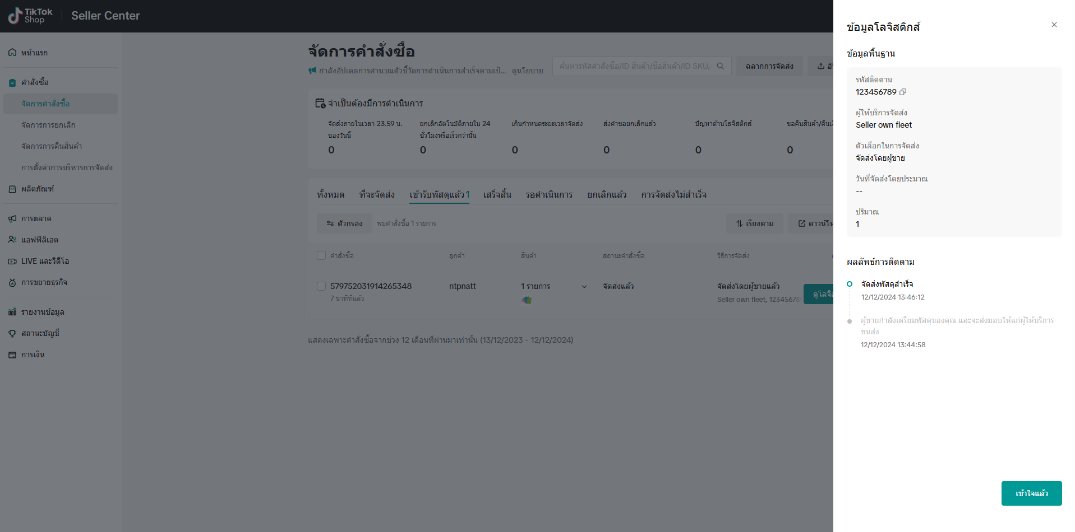1075x532 pixels.
Task: Click the delivered tracking status circle
Action: pos(850,284)
